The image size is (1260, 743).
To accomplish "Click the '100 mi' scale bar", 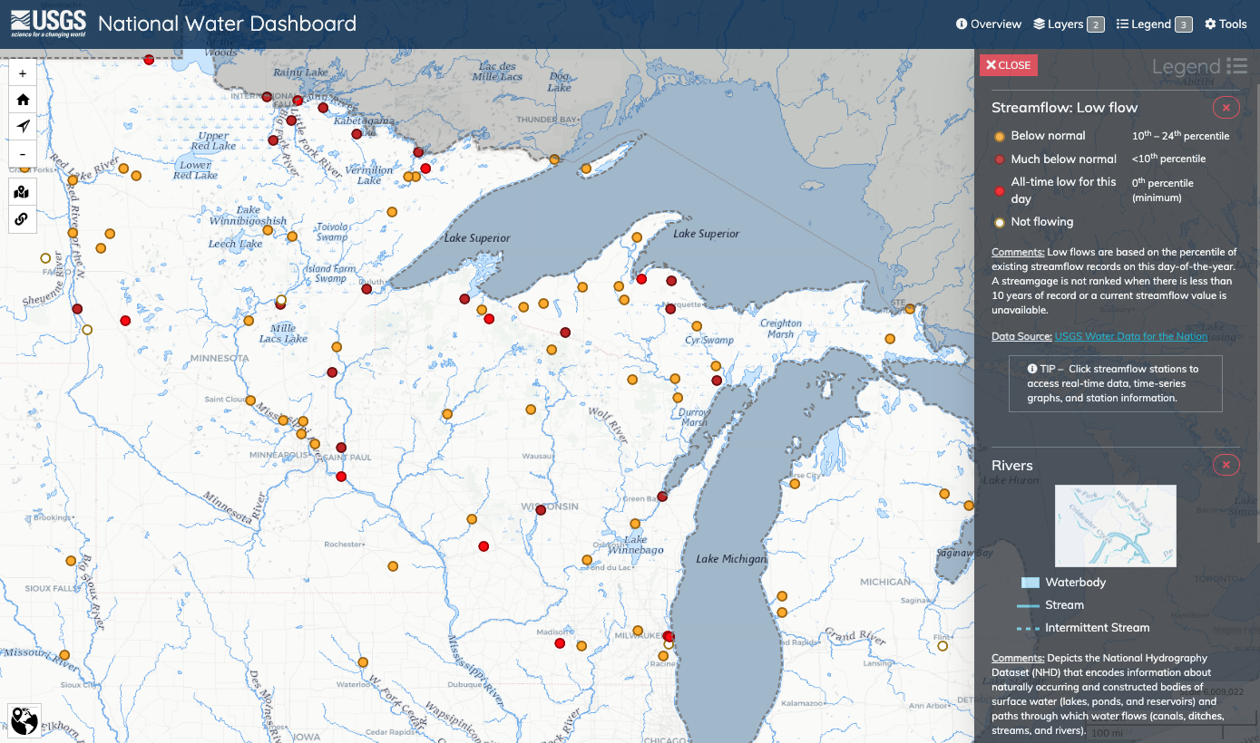I will 1152,732.
